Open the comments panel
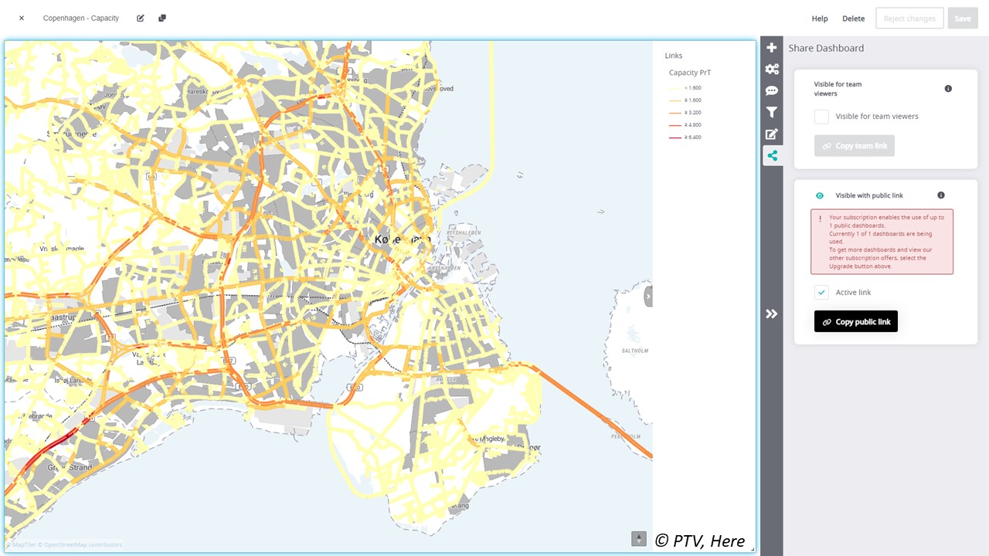This screenshot has width=989, height=556. click(772, 90)
